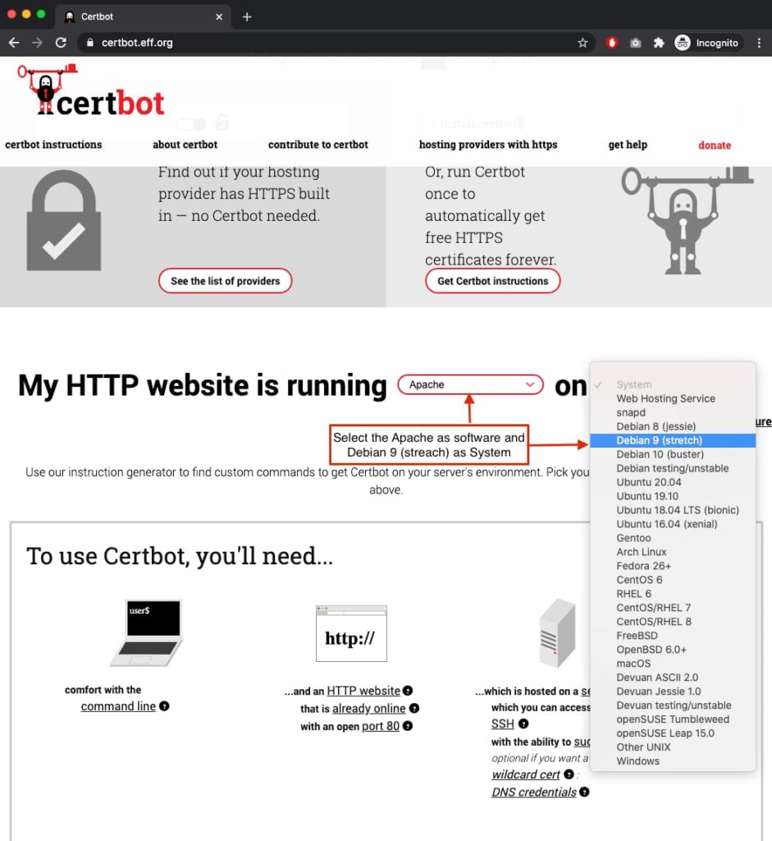Select Debian 8 (jessie) option
The width and height of the screenshot is (772, 841).
673,426
